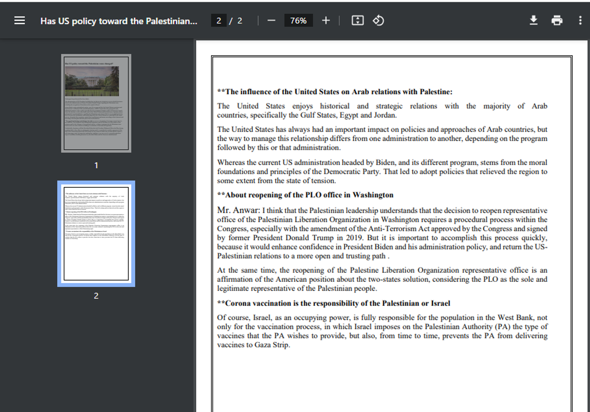Click paragraph starting 'Of course, Israel'
The height and width of the screenshot is (412, 590).
[x=382, y=331]
